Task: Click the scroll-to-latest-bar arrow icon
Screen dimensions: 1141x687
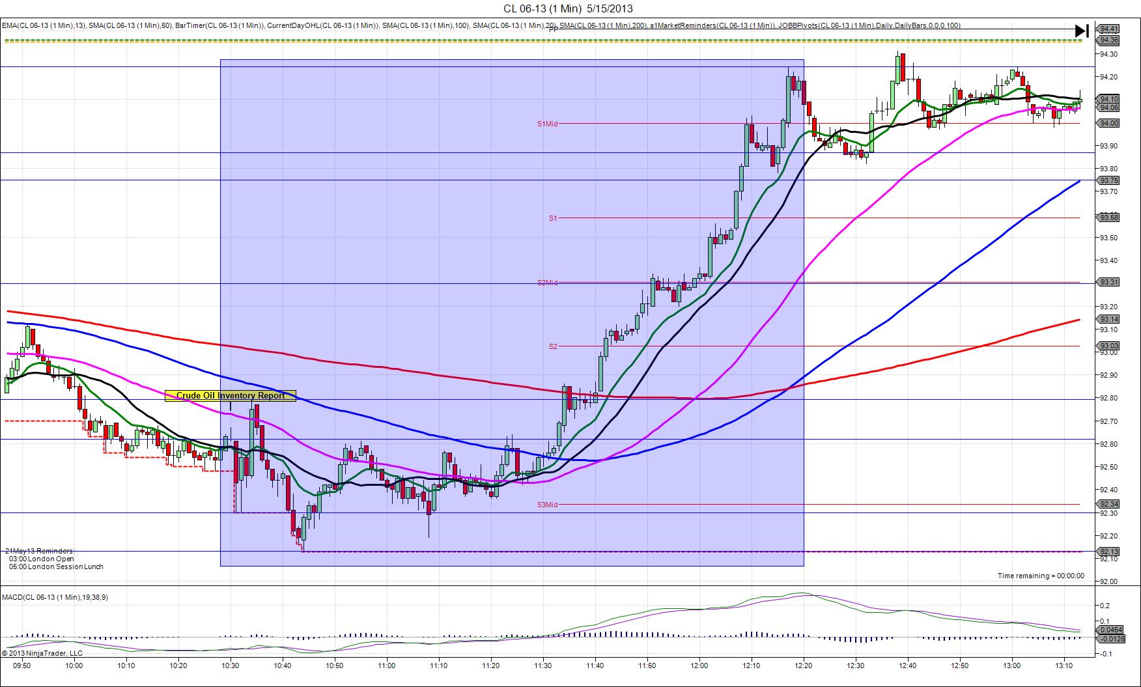Action: 1081,30
